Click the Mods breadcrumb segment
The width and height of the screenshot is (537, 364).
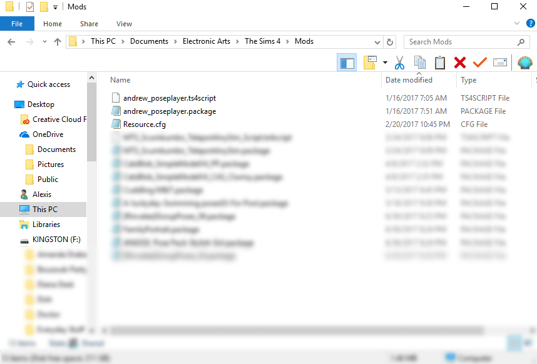click(304, 41)
